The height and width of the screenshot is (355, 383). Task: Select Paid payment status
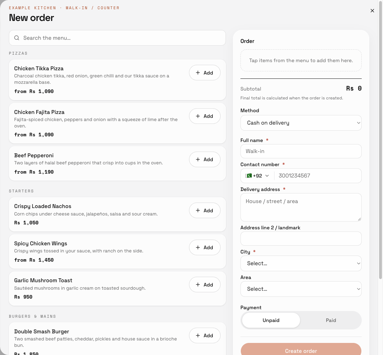click(x=331, y=320)
